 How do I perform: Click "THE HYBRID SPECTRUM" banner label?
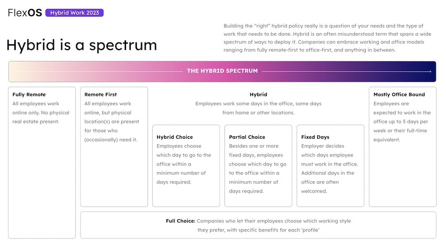222,71
